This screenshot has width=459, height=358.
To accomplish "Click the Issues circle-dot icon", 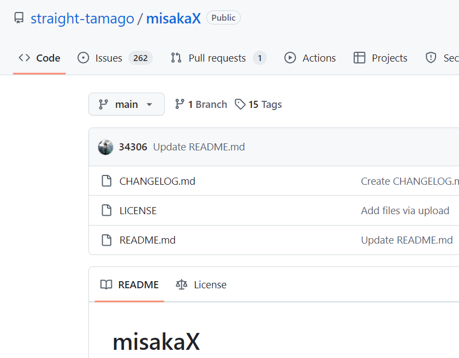I will 83,58.
